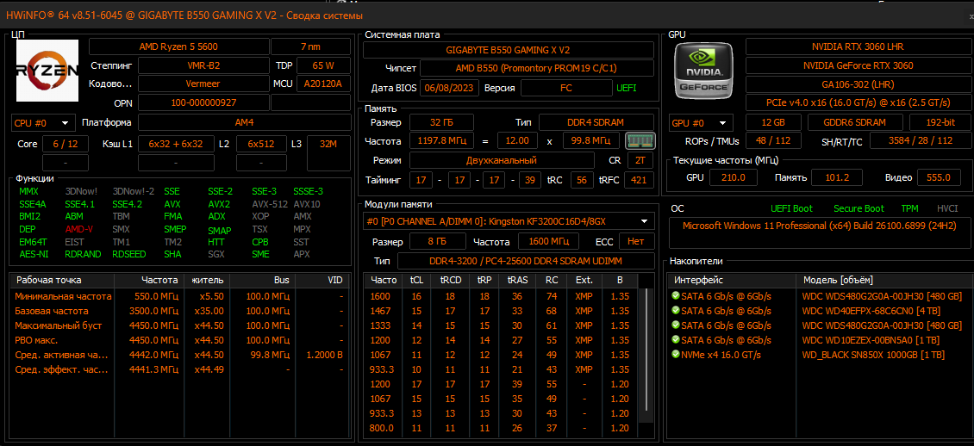Select the OPN value 100-000000927

[203, 102]
